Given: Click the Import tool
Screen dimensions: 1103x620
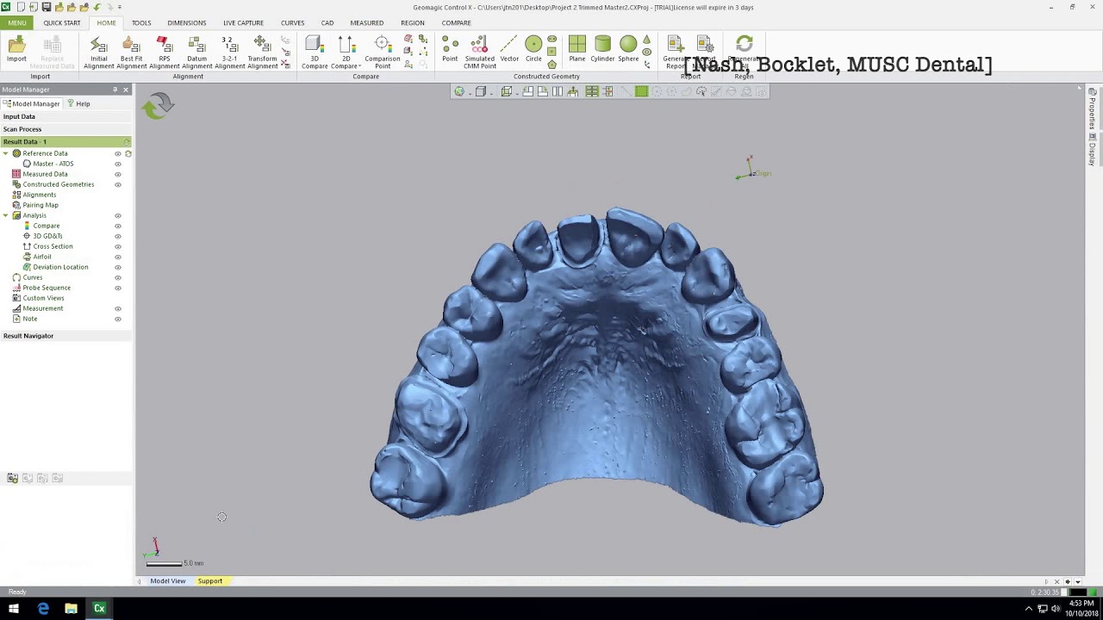Looking at the screenshot, I should click(16, 50).
